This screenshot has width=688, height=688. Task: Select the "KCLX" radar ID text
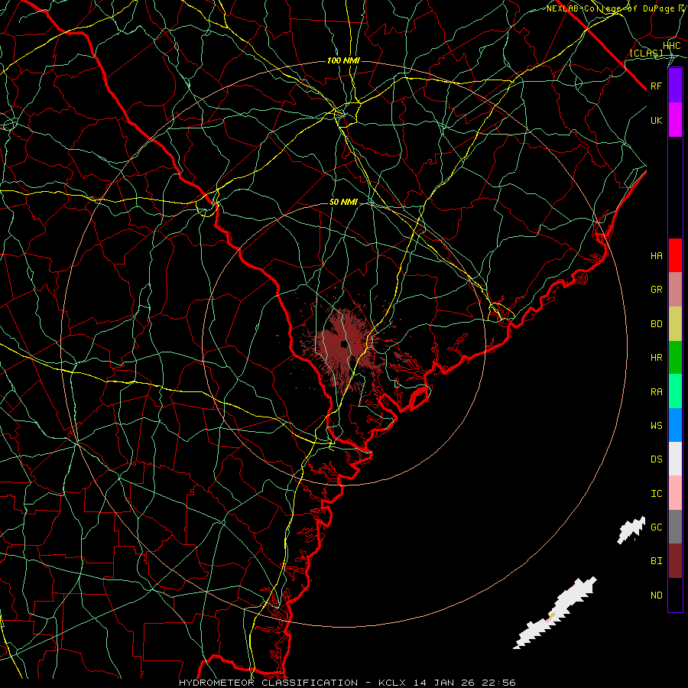[x=392, y=683]
